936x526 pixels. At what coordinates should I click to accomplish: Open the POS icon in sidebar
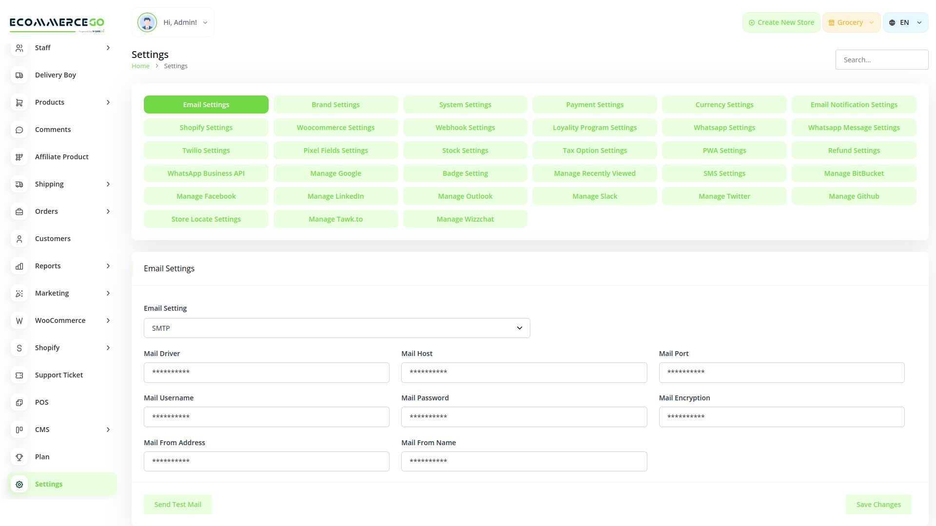click(x=19, y=402)
